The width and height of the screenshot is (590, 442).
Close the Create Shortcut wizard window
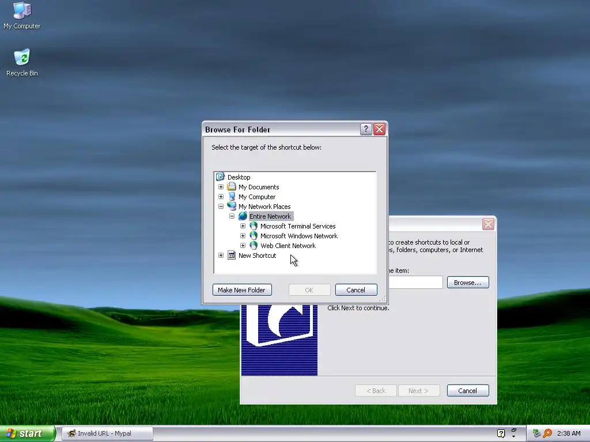point(488,224)
